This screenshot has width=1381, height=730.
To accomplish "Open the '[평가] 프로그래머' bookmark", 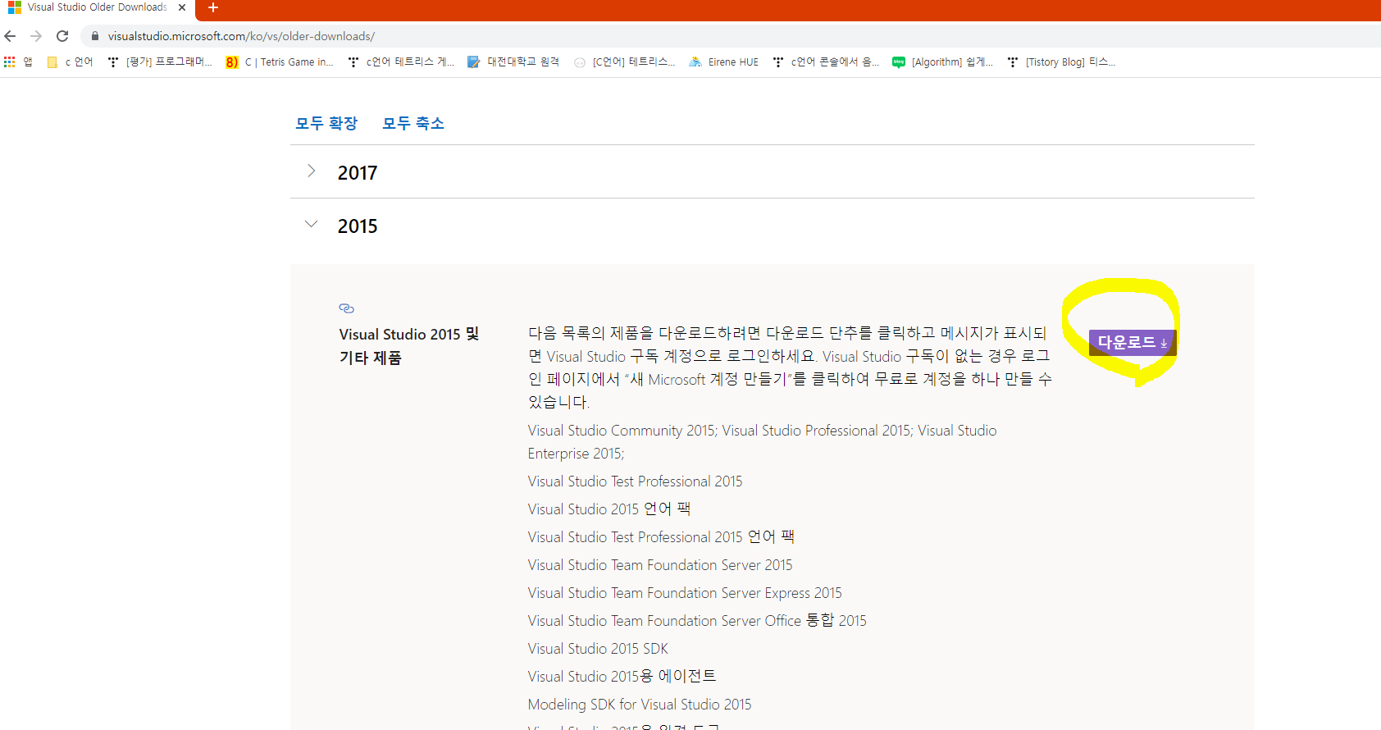I will [160, 62].
